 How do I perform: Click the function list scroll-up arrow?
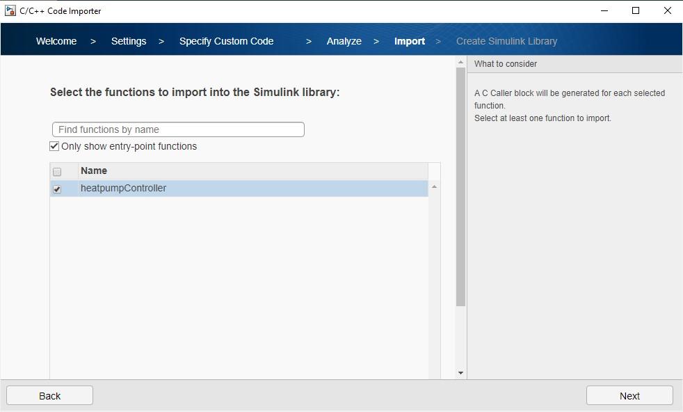434,187
